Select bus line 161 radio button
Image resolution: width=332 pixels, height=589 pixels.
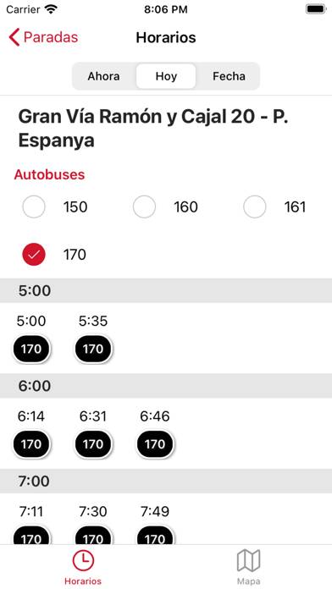(255, 206)
